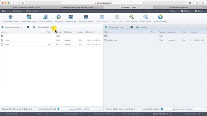Open Анализ Размера chart icon
The width and height of the screenshot is (207, 116).
click(x=160, y=17)
